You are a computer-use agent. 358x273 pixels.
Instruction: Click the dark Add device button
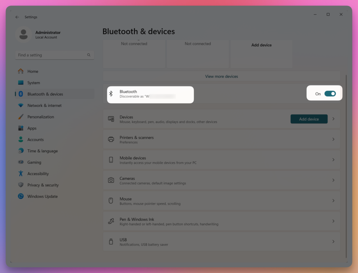[309, 119]
